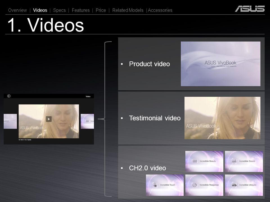Select the right partial video thumbnail
The height and width of the screenshot is (202, 270).
click(x=87, y=121)
